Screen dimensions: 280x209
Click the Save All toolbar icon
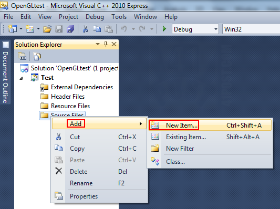70,29
